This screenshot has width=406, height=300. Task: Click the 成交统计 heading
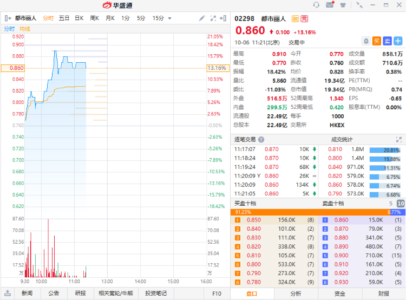[x=342, y=140]
